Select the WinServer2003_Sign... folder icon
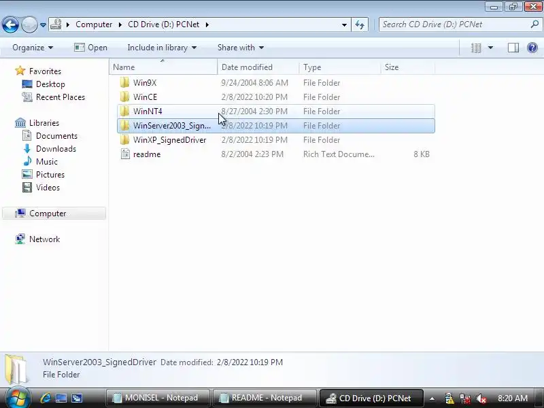Viewport: 544px width, 408px height. 124,125
